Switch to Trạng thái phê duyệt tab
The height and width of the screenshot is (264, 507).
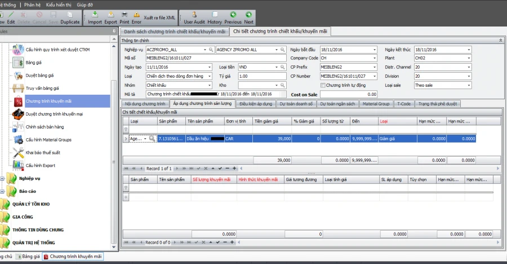pyautogui.click(x=438, y=104)
